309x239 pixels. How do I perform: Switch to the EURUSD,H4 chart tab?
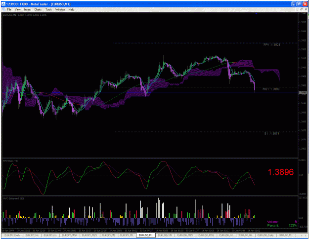[245, 235]
